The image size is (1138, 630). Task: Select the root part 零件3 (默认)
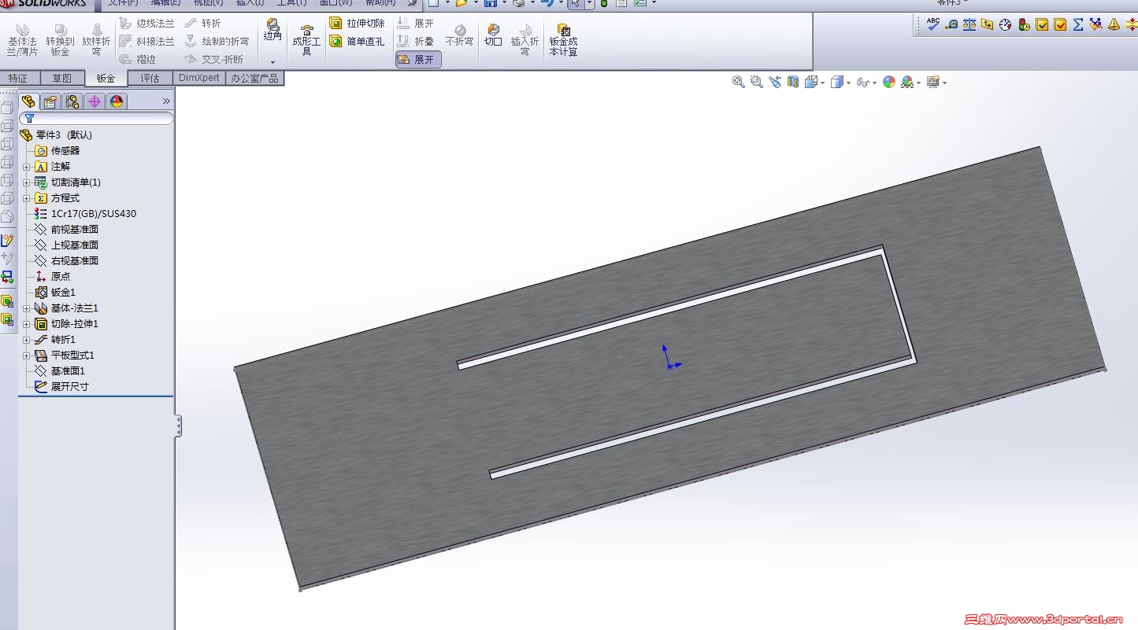[x=56, y=135]
